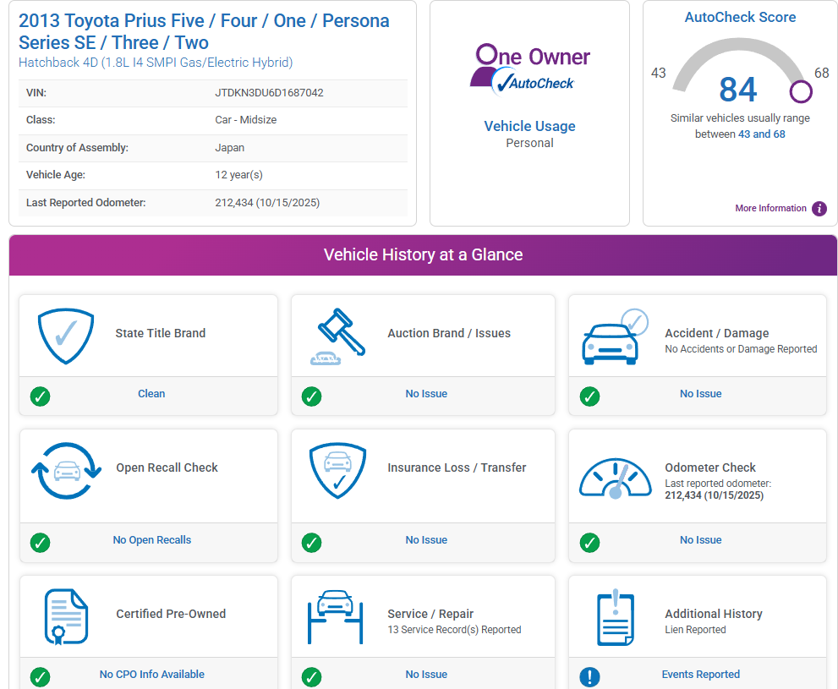This screenshot has height=689, width=838.
Task: Click the green checkmark next to Clean
Action: tap(40, 396)
